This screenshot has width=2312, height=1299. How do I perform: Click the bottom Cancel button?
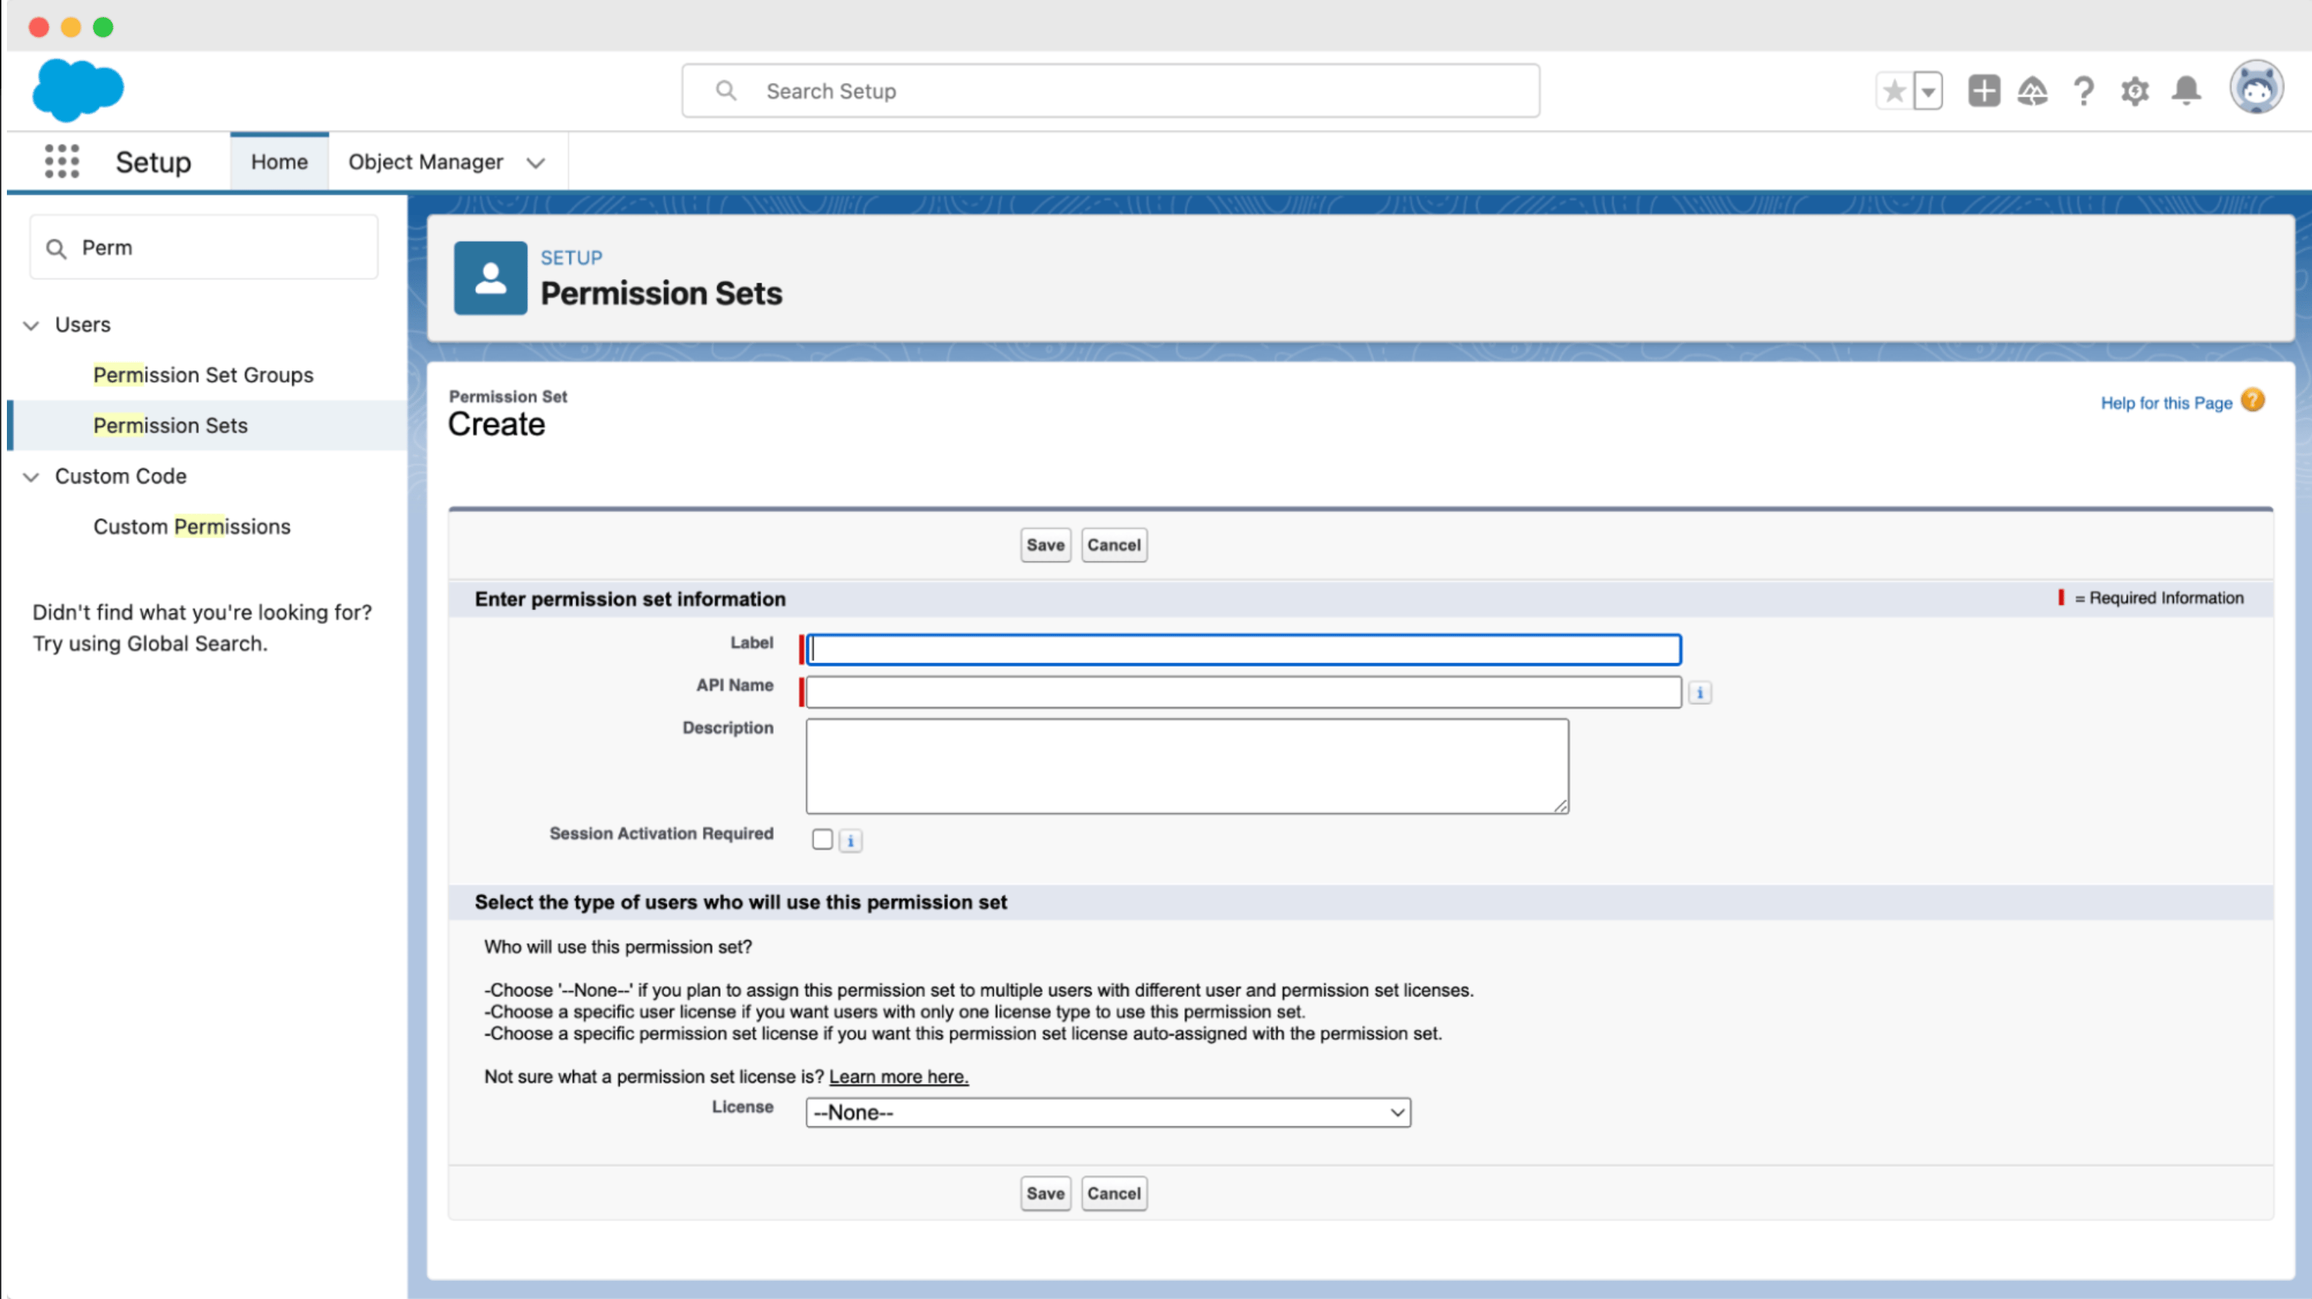point(1114,1194)
